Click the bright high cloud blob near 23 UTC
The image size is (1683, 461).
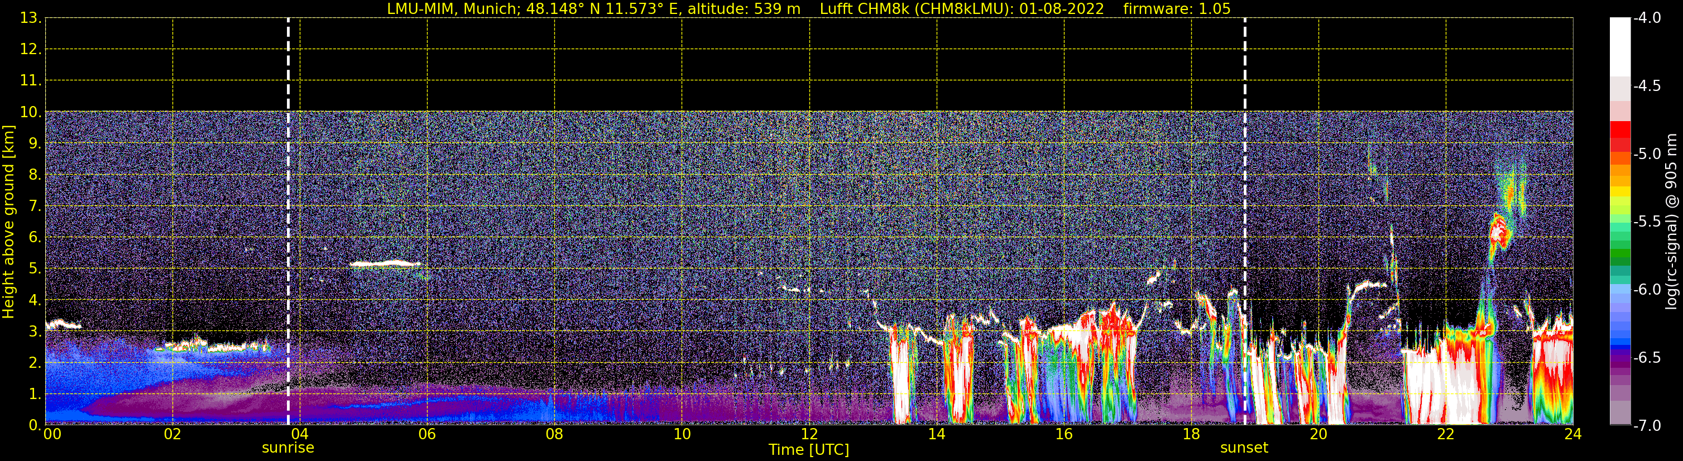pyautogui.click(x=1499, y=232)
